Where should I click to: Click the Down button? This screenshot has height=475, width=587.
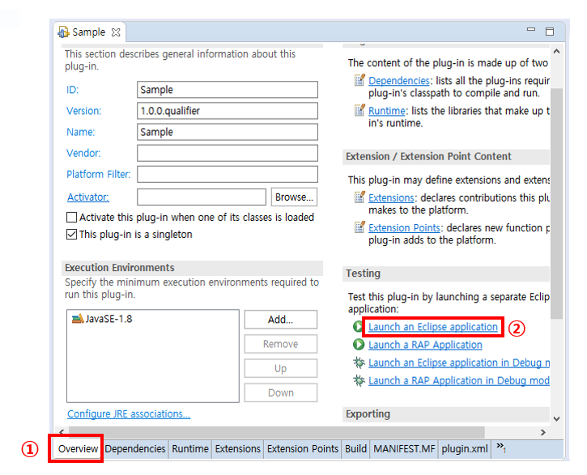coord(281,392)
